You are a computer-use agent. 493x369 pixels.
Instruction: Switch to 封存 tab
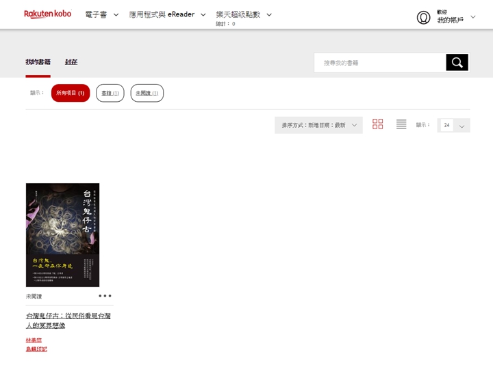click(x=71, y=61)
